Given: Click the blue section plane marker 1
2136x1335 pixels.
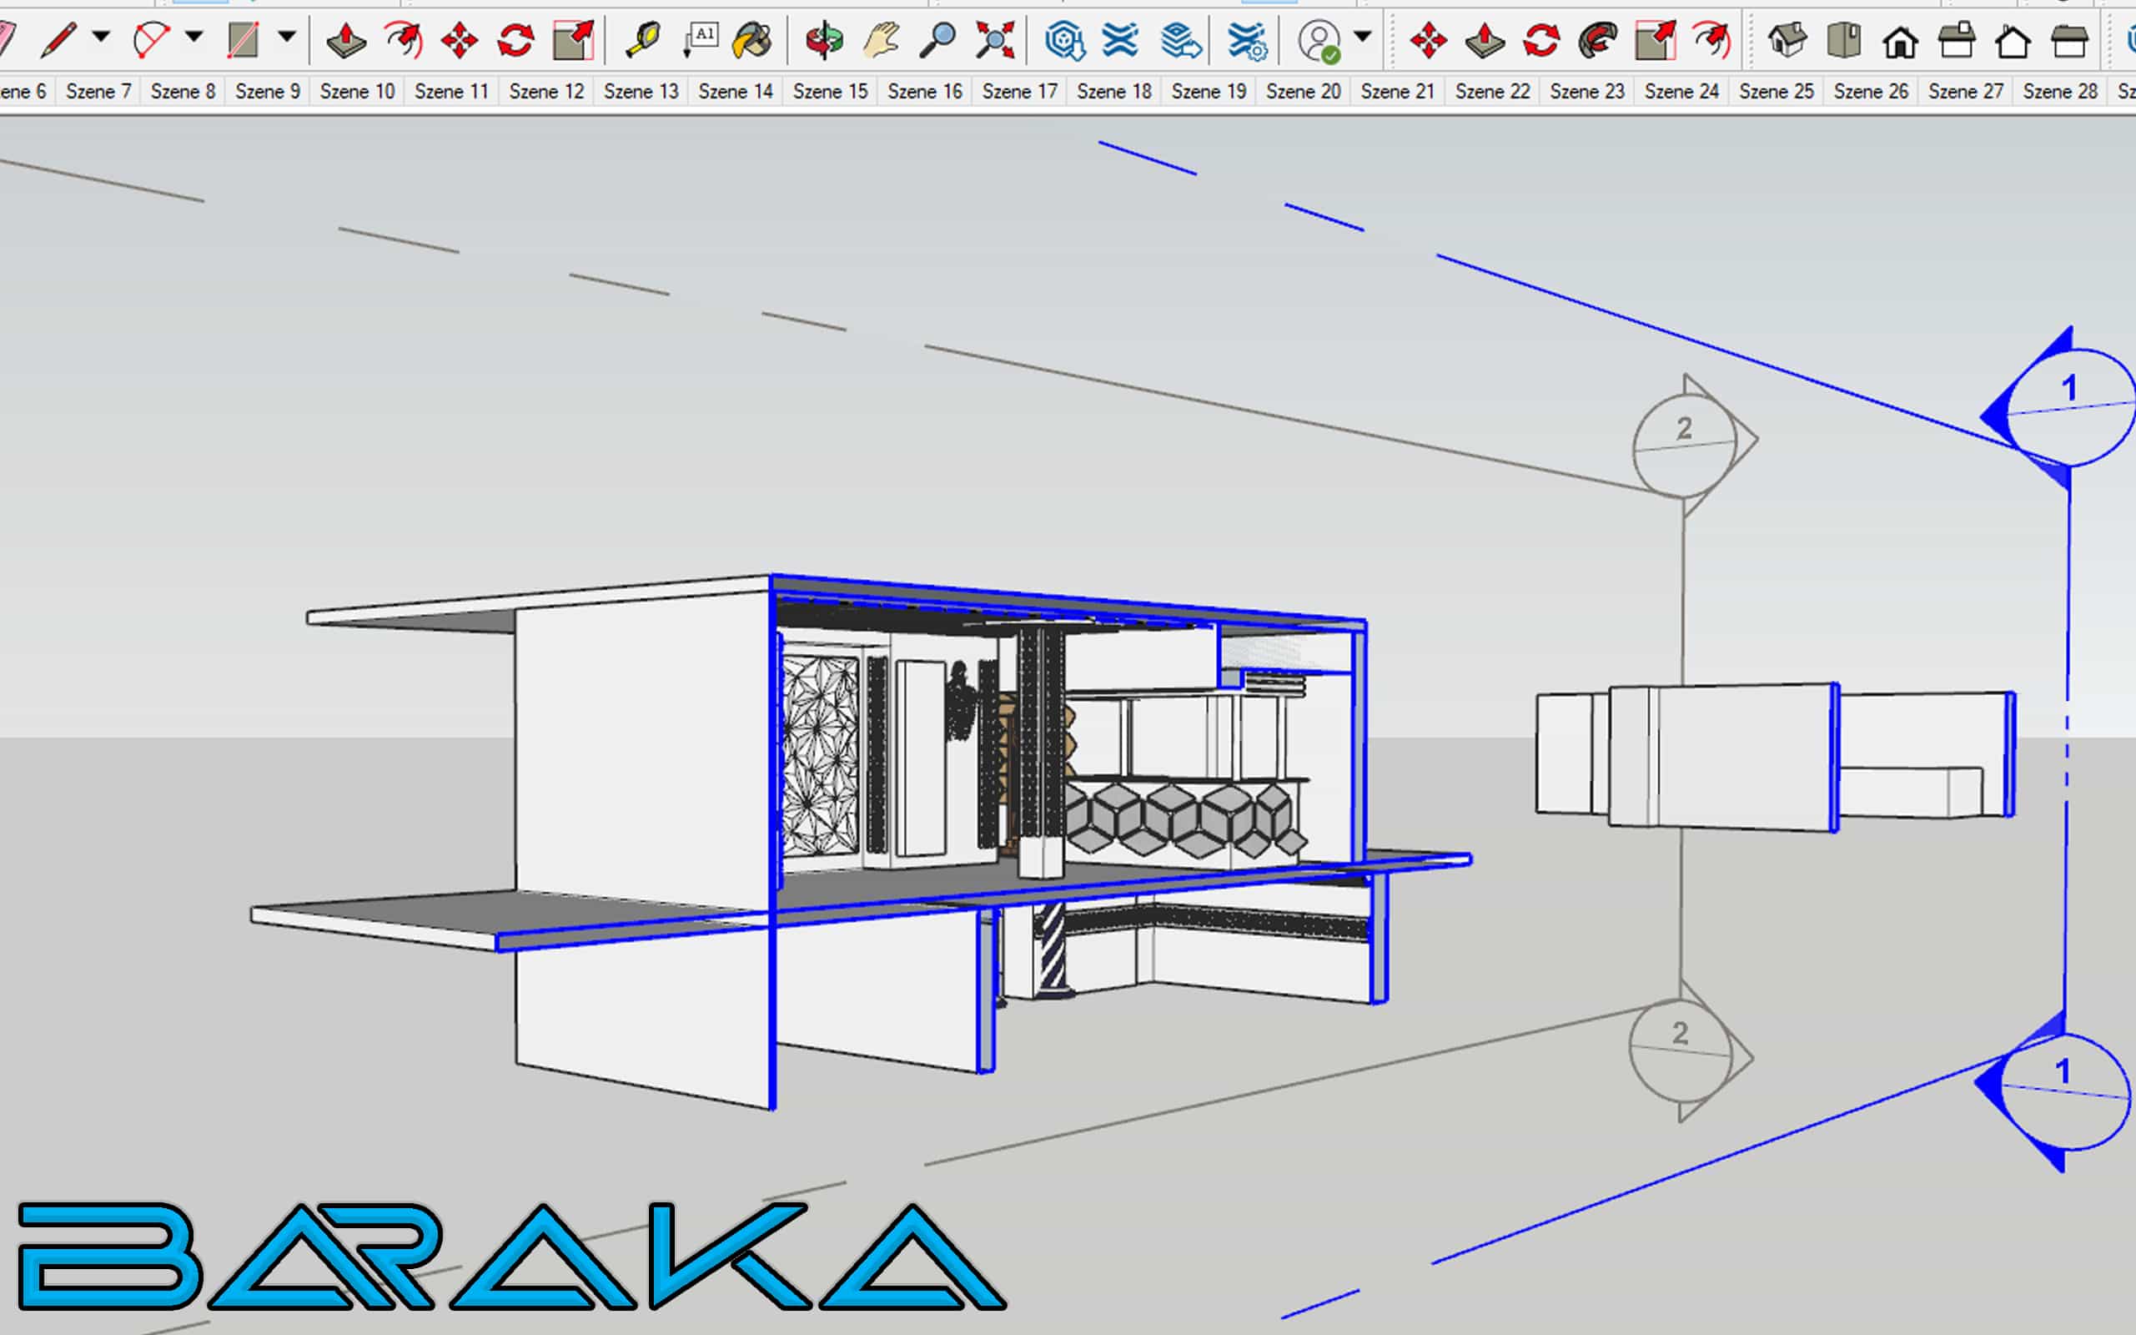Looking at the screenshot, I should click(2068, 390).
